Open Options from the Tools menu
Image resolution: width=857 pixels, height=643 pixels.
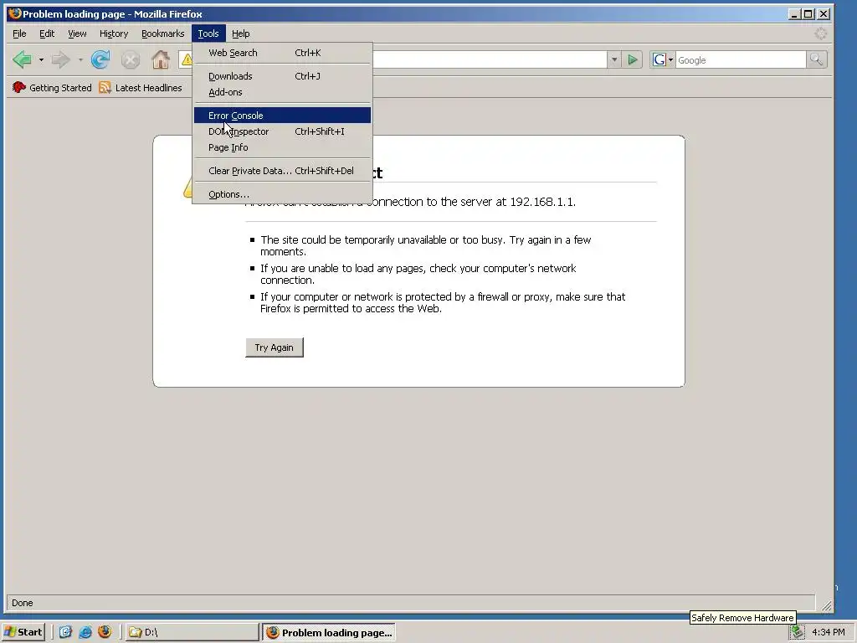(x=283, y=194)
